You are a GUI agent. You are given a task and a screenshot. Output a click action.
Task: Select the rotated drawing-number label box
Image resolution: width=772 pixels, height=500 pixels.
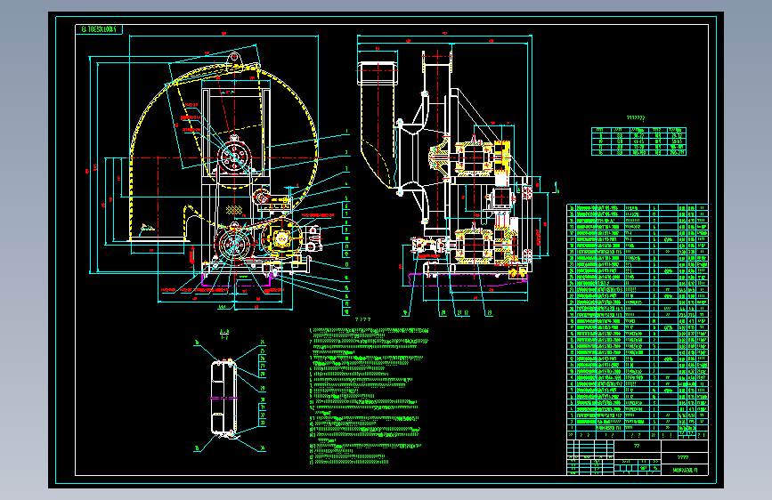(99, 29)
